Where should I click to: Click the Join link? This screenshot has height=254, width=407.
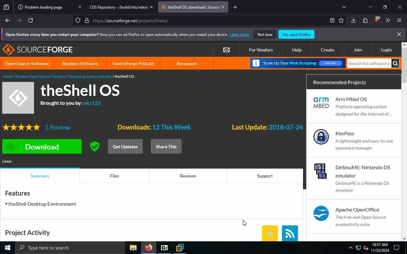coord(358,50)
